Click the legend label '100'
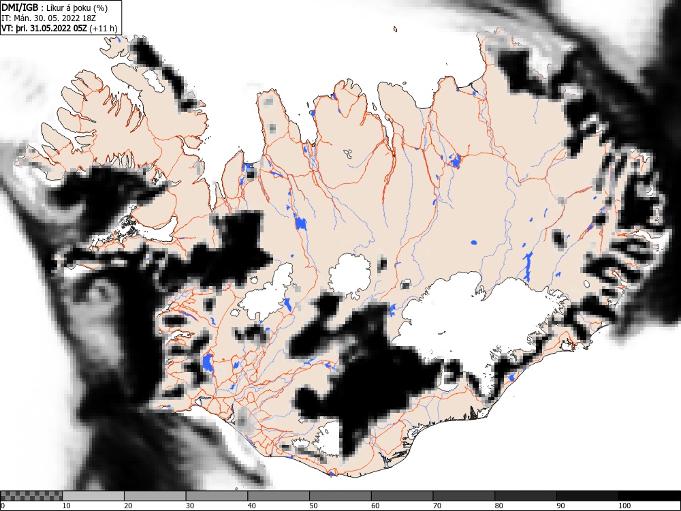This screenshot has height=511, width=681. [x=624, y=506]
